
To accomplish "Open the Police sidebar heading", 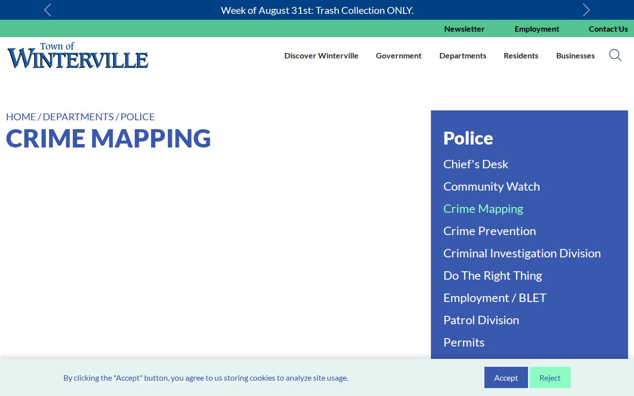I will pos(468,138).
